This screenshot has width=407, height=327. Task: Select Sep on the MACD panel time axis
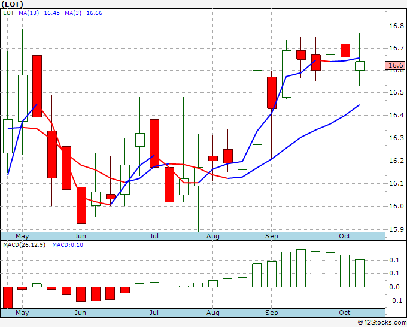coord(272,313)
